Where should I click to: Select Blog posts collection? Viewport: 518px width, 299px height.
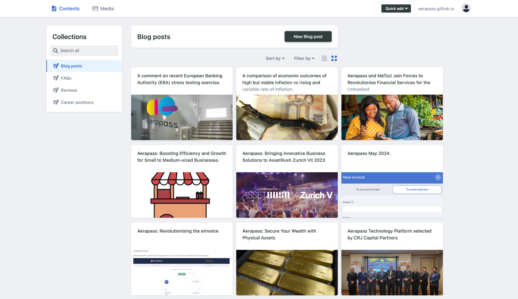tap(84, 66)
